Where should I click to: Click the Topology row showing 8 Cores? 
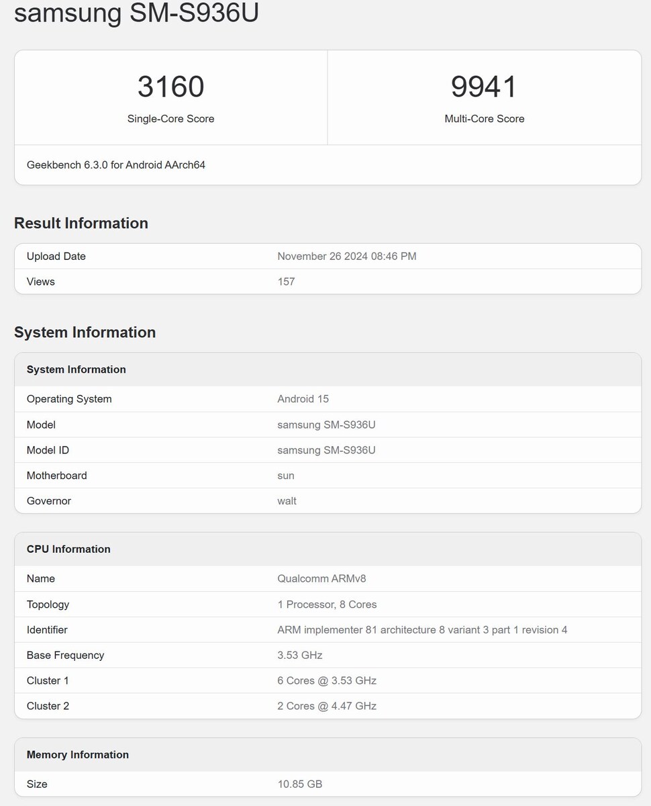click(x=328, y=604)
